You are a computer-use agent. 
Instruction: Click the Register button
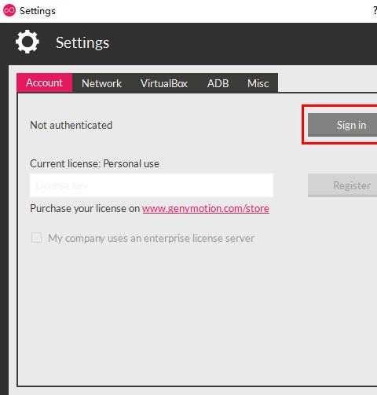342,185
